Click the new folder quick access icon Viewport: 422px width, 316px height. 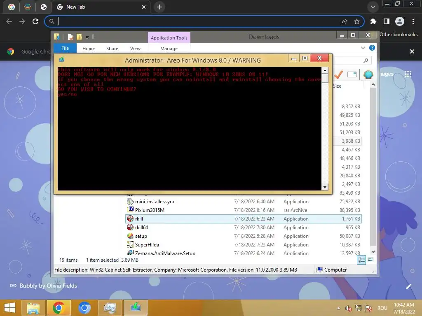pos(79,37)
